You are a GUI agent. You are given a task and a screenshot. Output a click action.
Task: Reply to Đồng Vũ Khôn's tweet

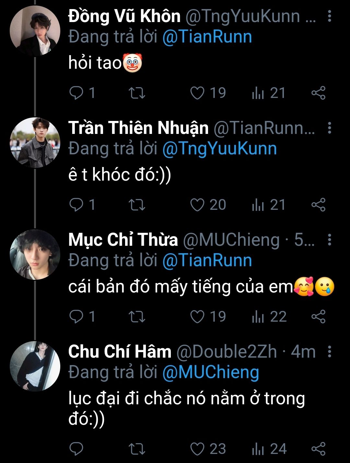point(76,93)
